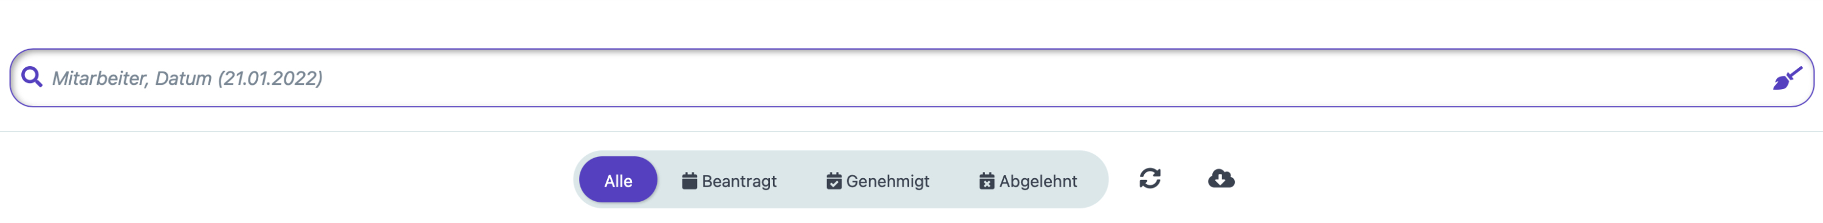Show only approved entries via Genehmigt label
The width and height of the screenshot is (1823, 223).
click(887, 181)
